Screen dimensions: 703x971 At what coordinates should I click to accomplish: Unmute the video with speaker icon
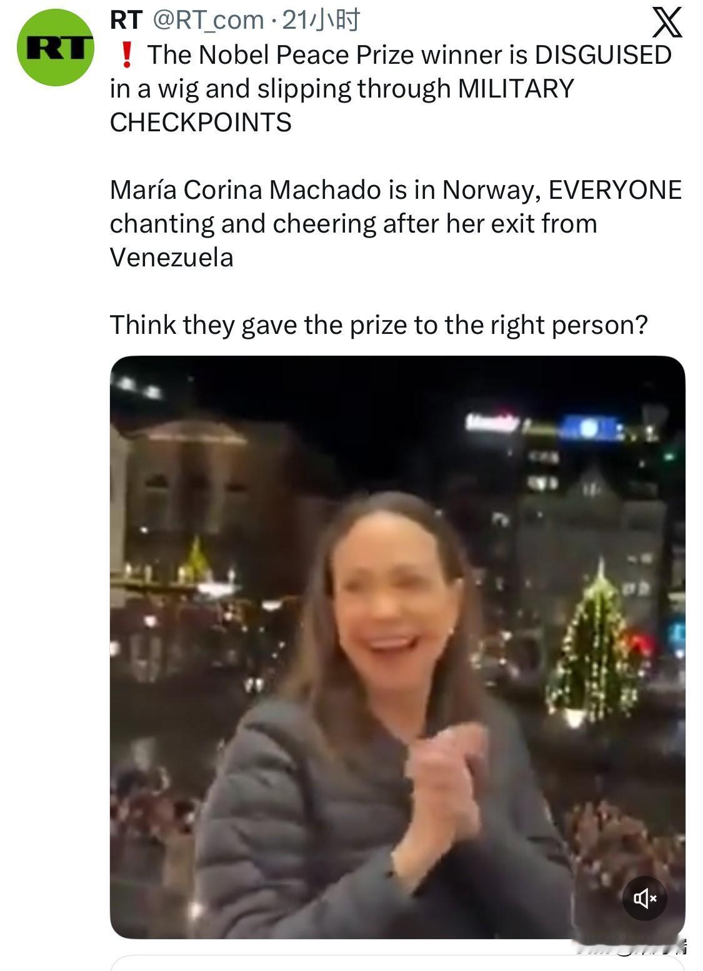(x=645, y=898)
